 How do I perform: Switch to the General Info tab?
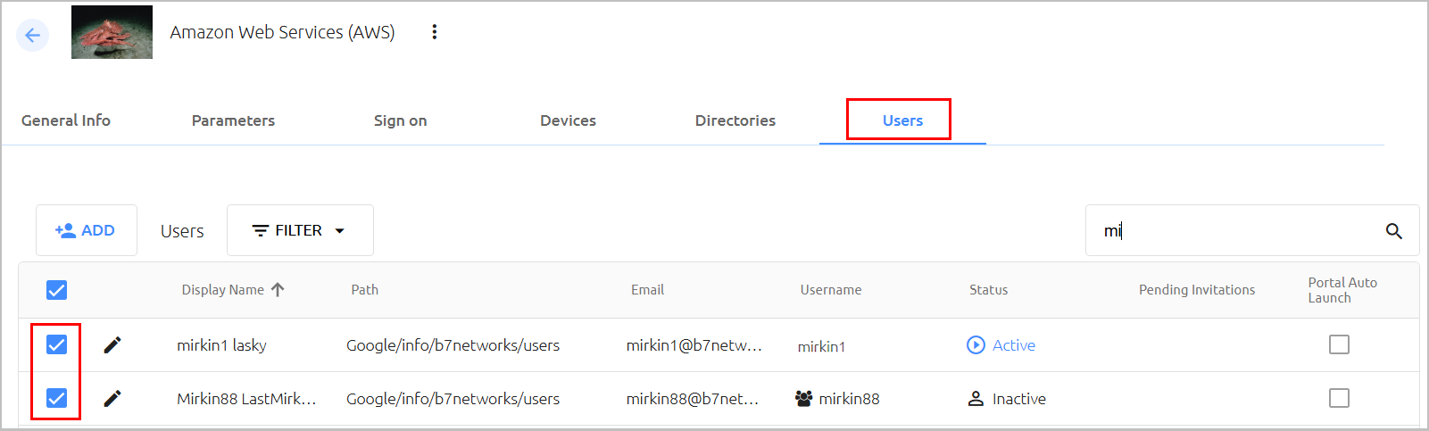pyautogui.click(x=66, y=120)
